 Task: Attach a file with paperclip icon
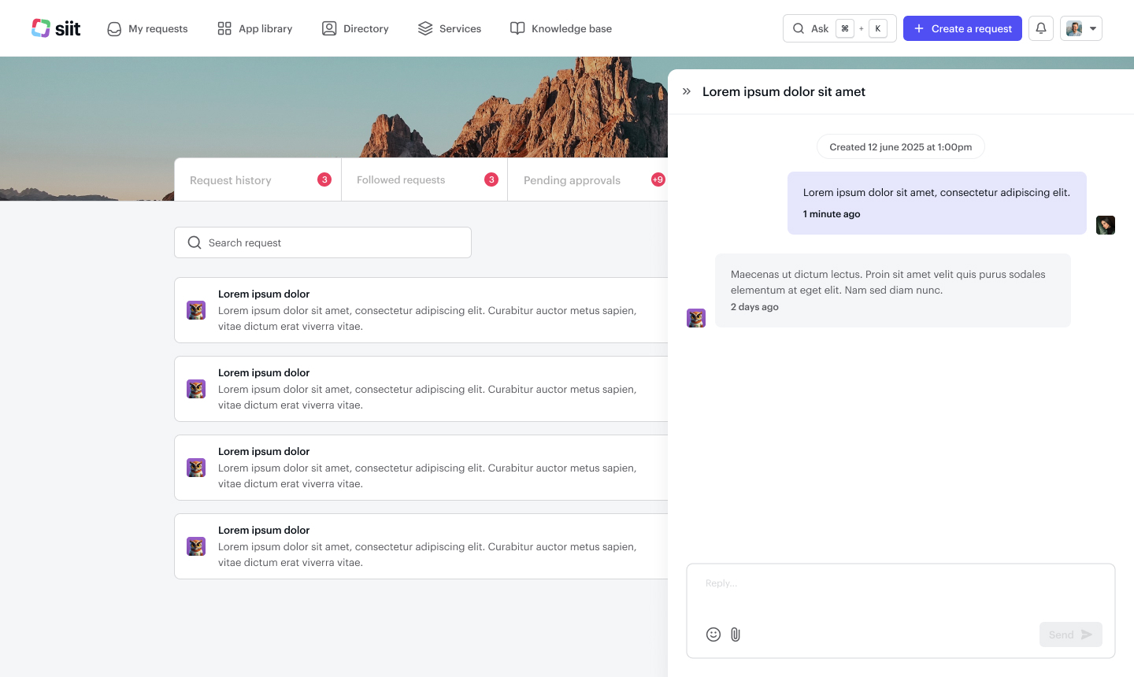(x=736, y=634)
